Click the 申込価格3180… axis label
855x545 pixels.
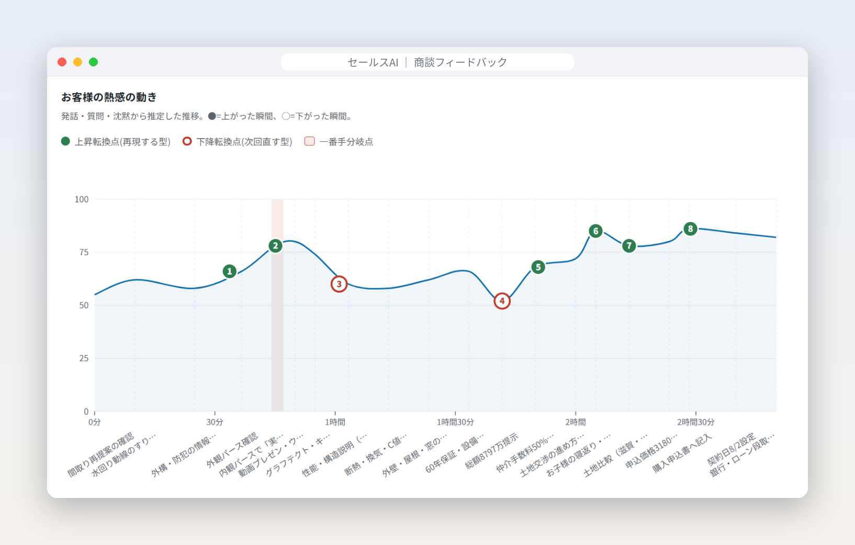point(651,451)
